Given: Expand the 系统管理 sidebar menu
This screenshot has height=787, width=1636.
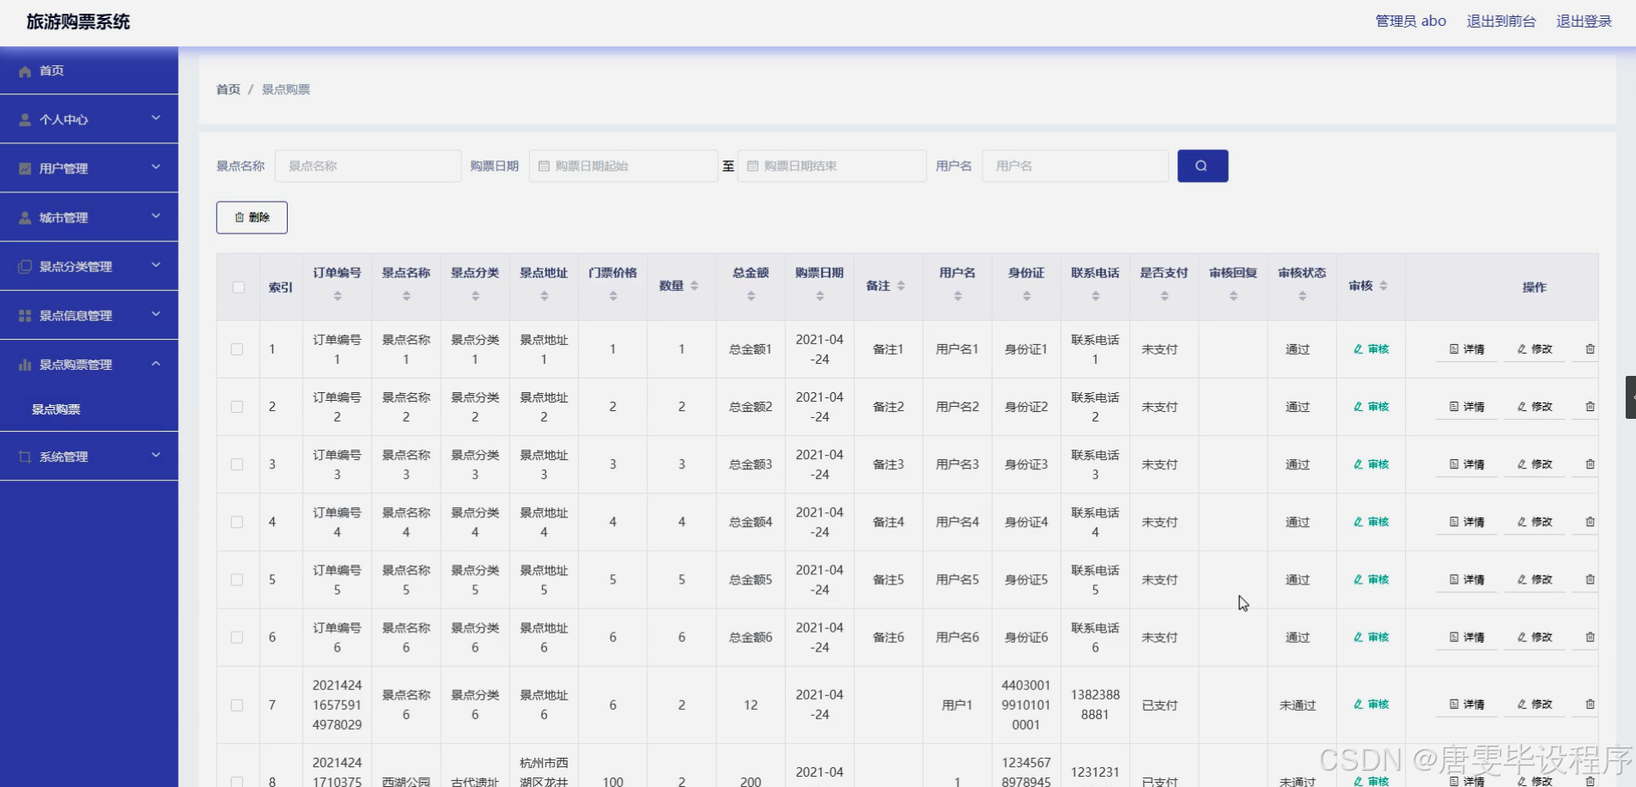Looking at the screenshot, I should point(89,457).
